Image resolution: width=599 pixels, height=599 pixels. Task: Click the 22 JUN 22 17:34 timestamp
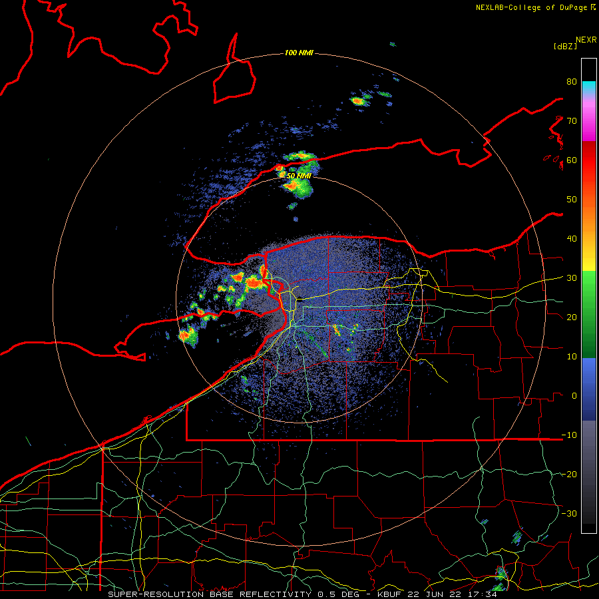pos(453,594)
